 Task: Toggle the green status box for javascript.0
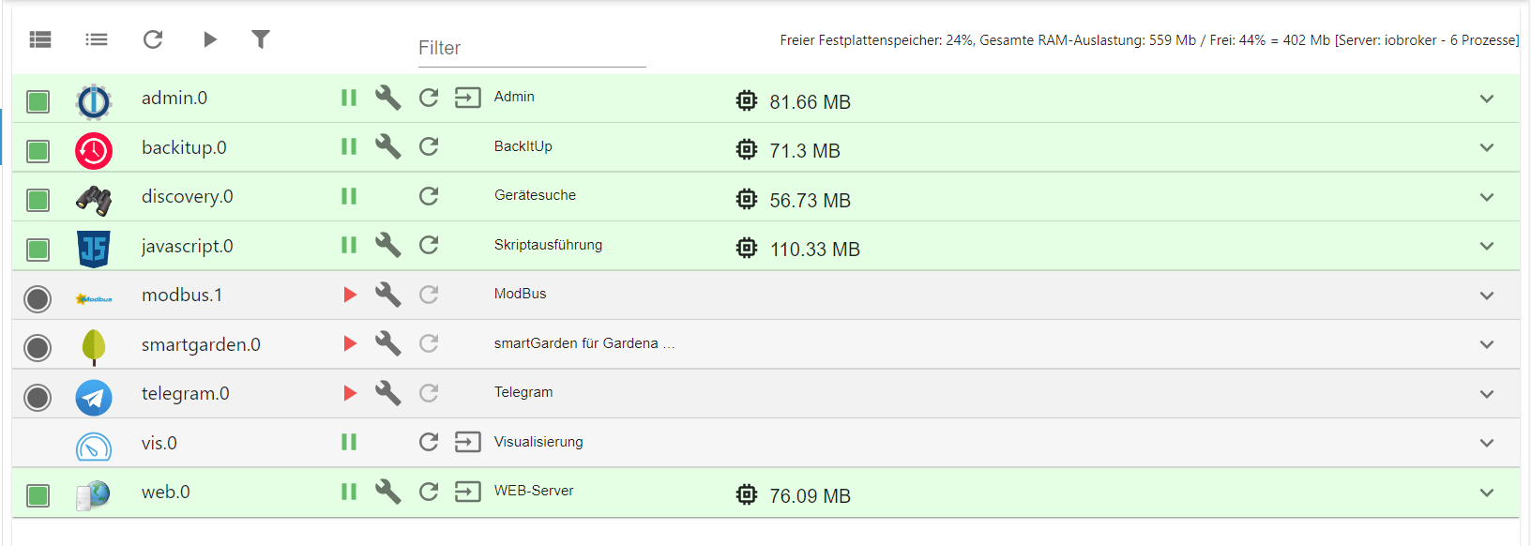pyautogui.click(x=38, y=250)
